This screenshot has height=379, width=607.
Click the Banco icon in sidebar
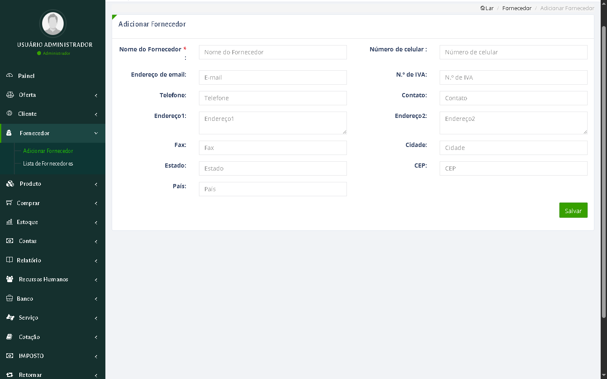coord(9,299)
